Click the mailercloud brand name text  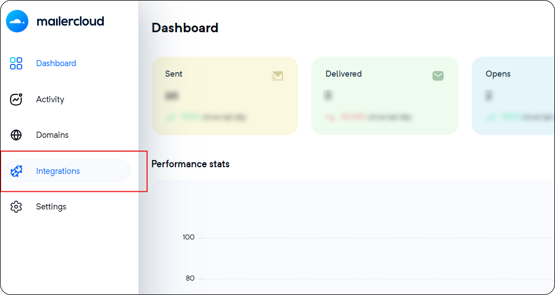tap(70, 21)
